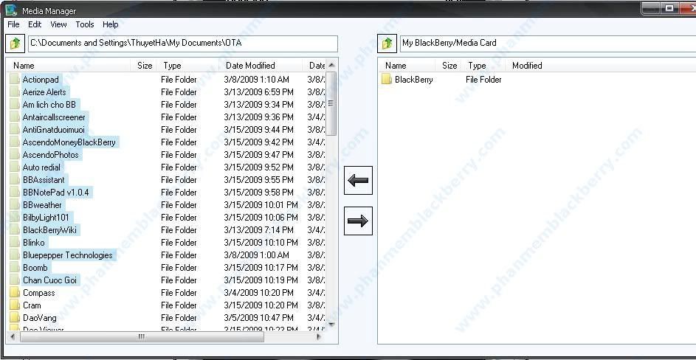Viewport: 696px width, 360px height.
Task: Click the Actionpad folder icon
Action: (x=15, y=80)
